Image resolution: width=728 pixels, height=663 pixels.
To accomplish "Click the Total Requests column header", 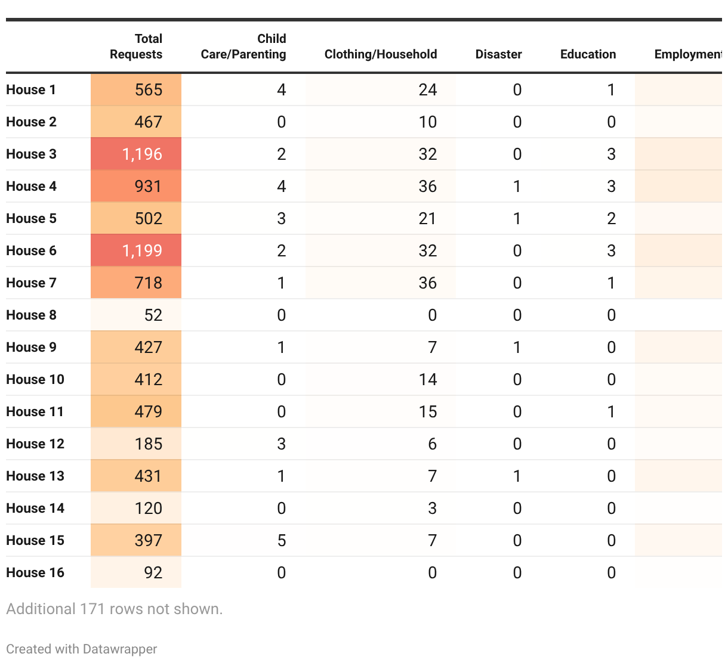I will pyautogui.click(x=136, y=47).
